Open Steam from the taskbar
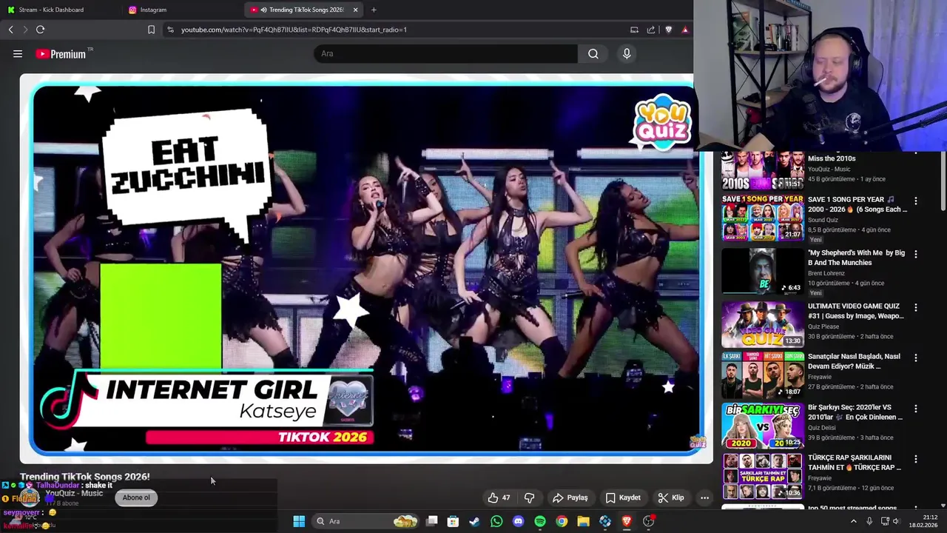Viewport: 947px width, 533px height. 474,521
